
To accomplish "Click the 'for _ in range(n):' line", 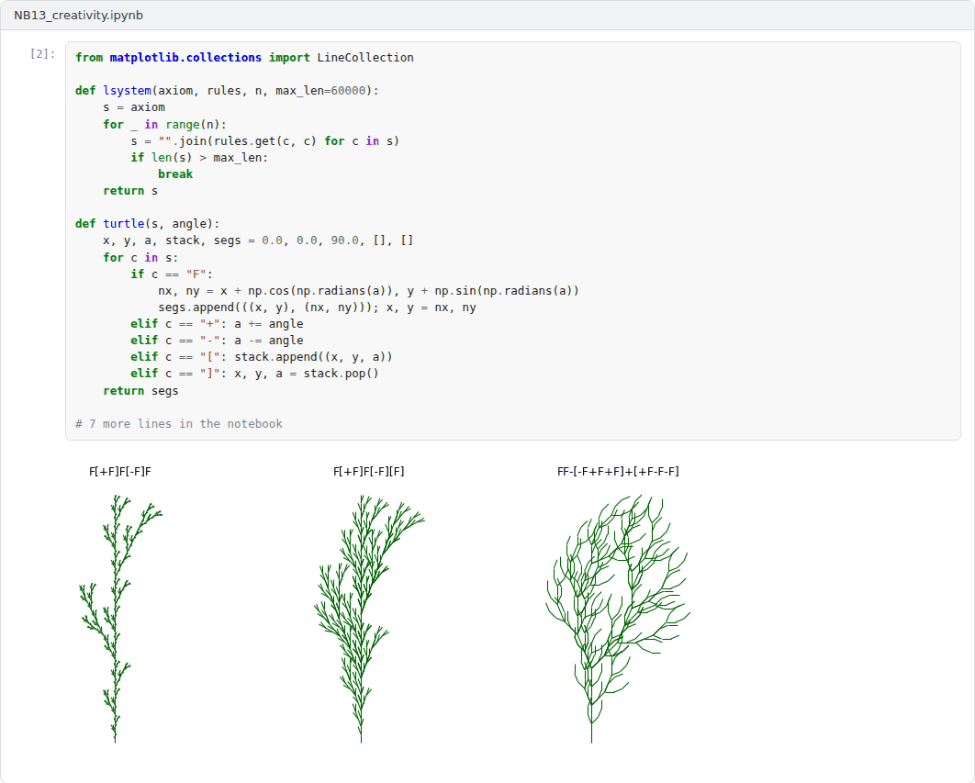I will point(164,125).
